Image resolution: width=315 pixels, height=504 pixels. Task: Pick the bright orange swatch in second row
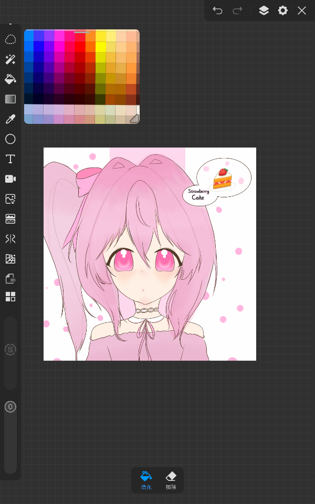pyautogui.click(x=90, y=46)
